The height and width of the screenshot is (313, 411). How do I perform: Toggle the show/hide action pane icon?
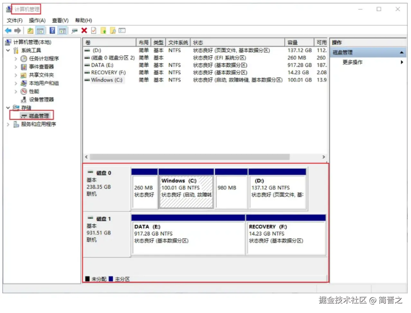coord(62,30)
